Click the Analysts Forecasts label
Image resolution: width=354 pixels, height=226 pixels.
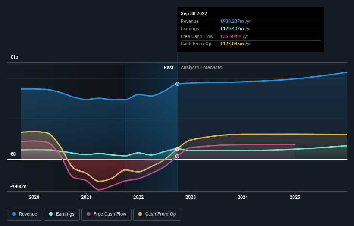201,68
